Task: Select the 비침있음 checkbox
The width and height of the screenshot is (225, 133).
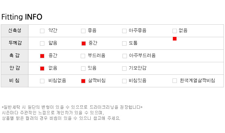Action: 124,81
